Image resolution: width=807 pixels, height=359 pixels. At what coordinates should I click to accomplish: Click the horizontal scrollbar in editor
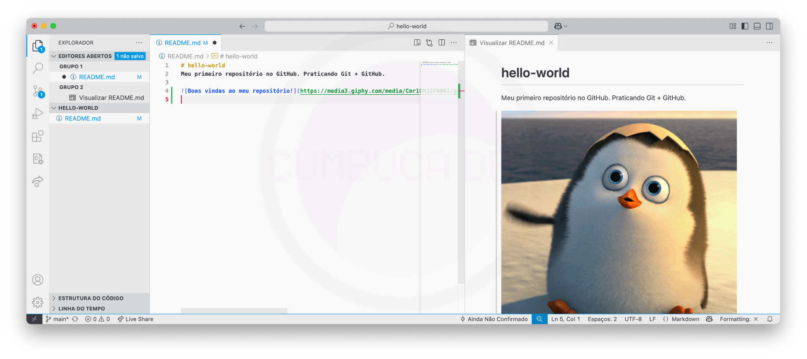(234, 311)
